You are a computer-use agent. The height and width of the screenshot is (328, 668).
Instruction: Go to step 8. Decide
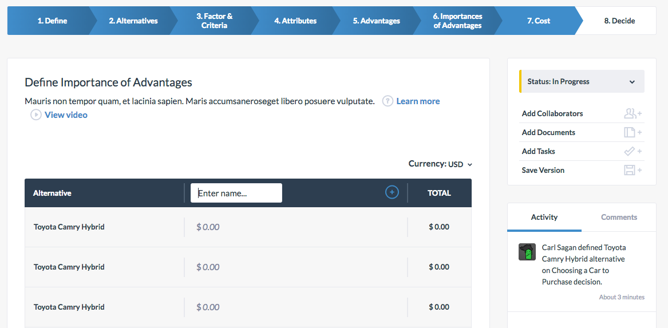click(x=619, y=21)
